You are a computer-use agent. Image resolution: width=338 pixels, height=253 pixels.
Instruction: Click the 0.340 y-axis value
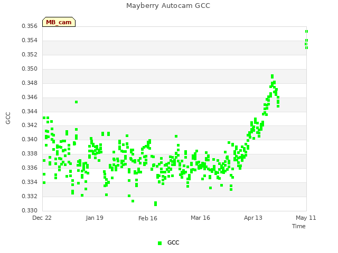click(x=30, y=139)
